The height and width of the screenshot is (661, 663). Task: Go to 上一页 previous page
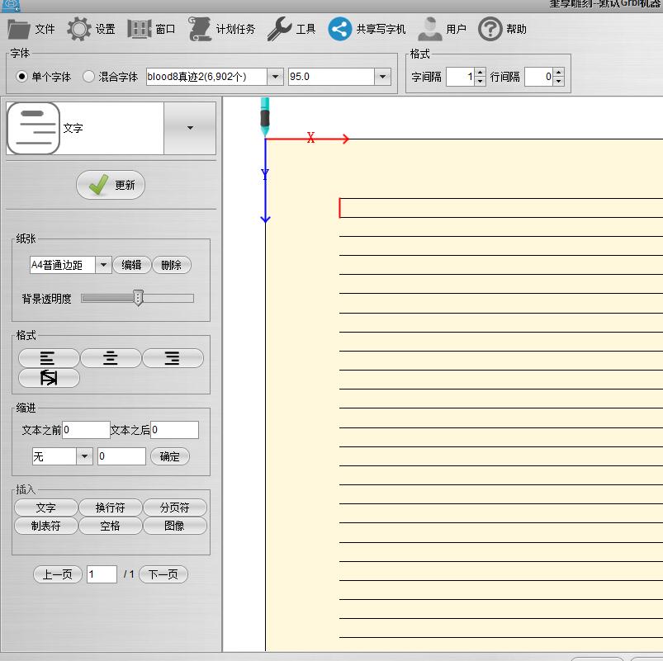[58, 574]
